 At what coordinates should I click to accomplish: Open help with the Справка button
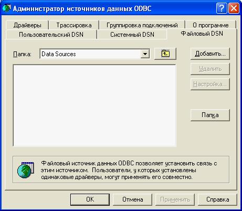click(x=217, y=199)
